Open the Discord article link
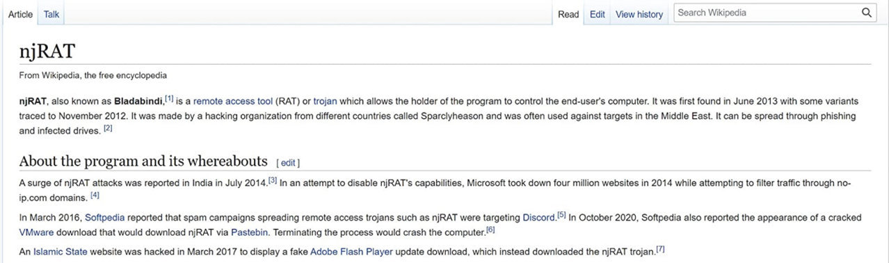Image resolution: width=889 pixels, height=263 pixels. point(540,217)
